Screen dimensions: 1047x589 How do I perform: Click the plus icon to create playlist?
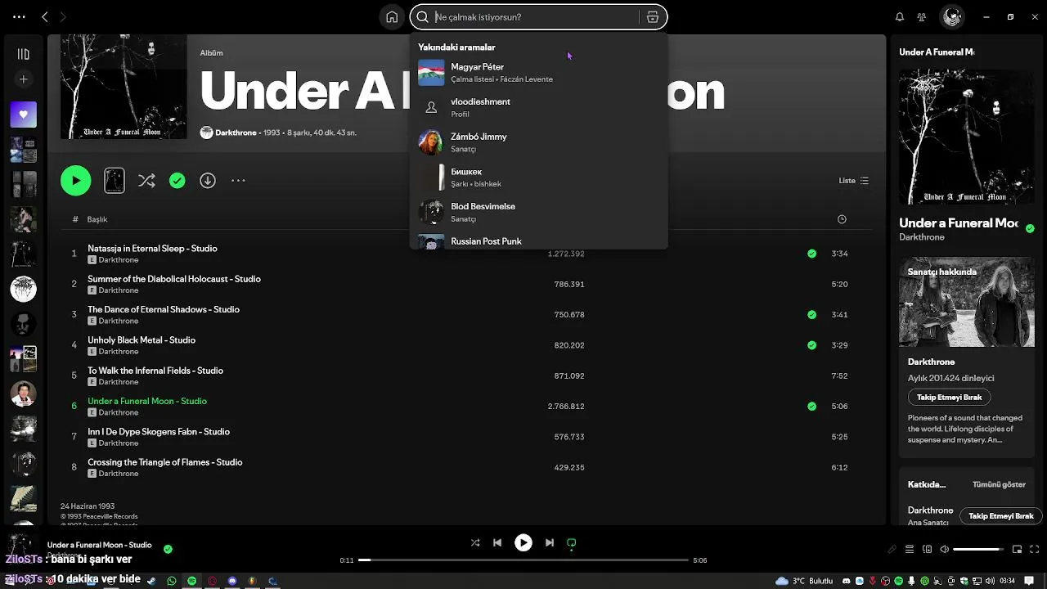tap(23, 79)
